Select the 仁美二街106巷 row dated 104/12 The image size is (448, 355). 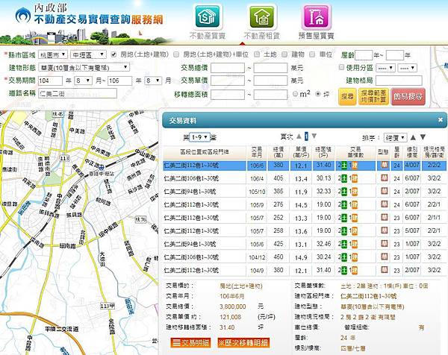[x=305, y=257]
